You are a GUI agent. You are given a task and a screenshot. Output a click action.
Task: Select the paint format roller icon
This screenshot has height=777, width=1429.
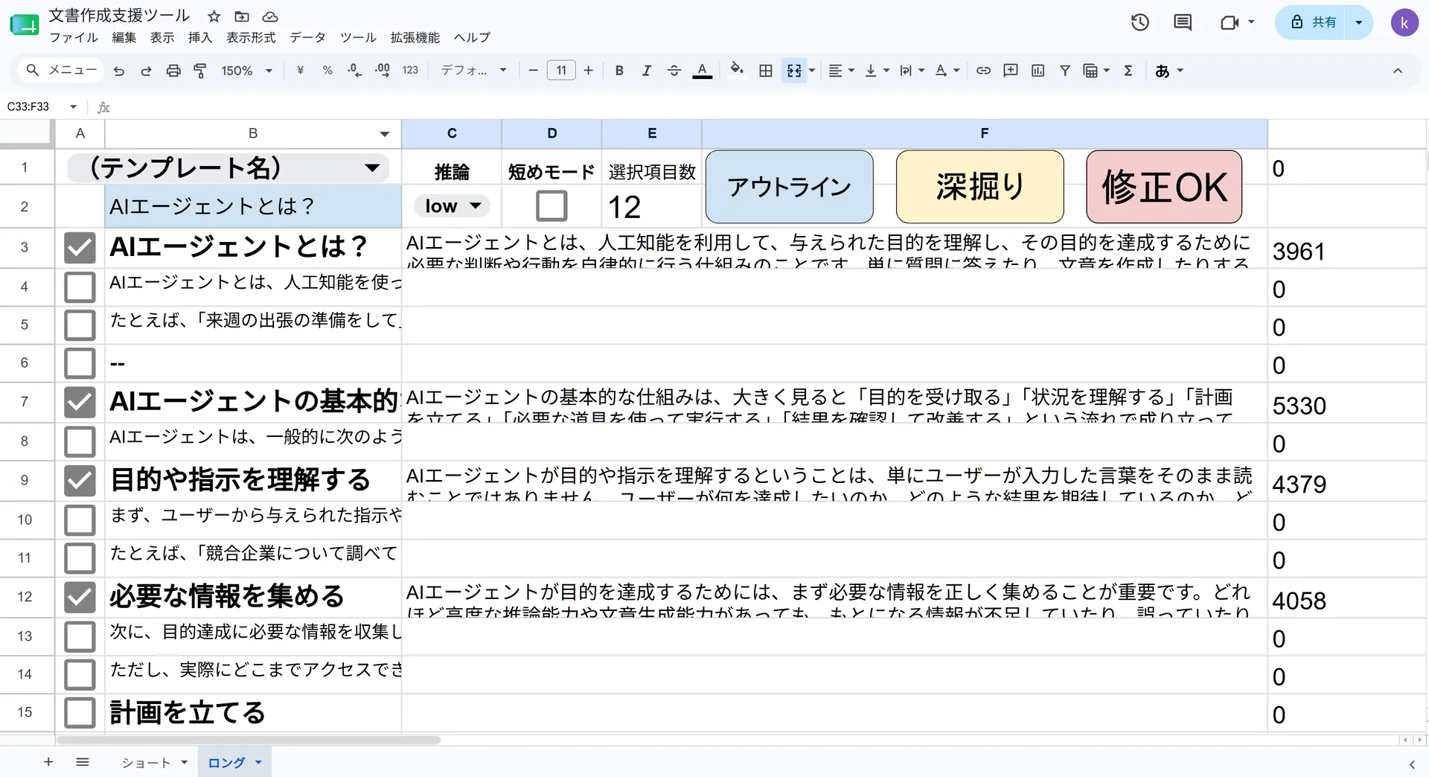click(x=200, y=71)
